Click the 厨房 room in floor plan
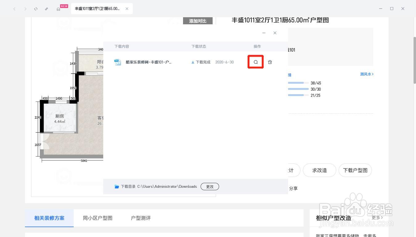Viewport: 416px width, 237px height. point(60,118)
